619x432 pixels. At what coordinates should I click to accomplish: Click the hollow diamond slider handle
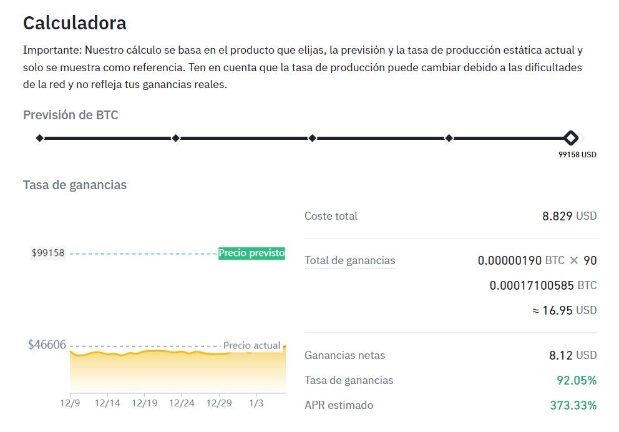point(570,138)
